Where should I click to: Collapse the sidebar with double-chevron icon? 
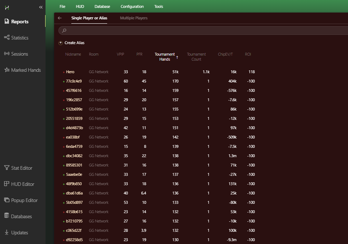(x=41, y=7)
